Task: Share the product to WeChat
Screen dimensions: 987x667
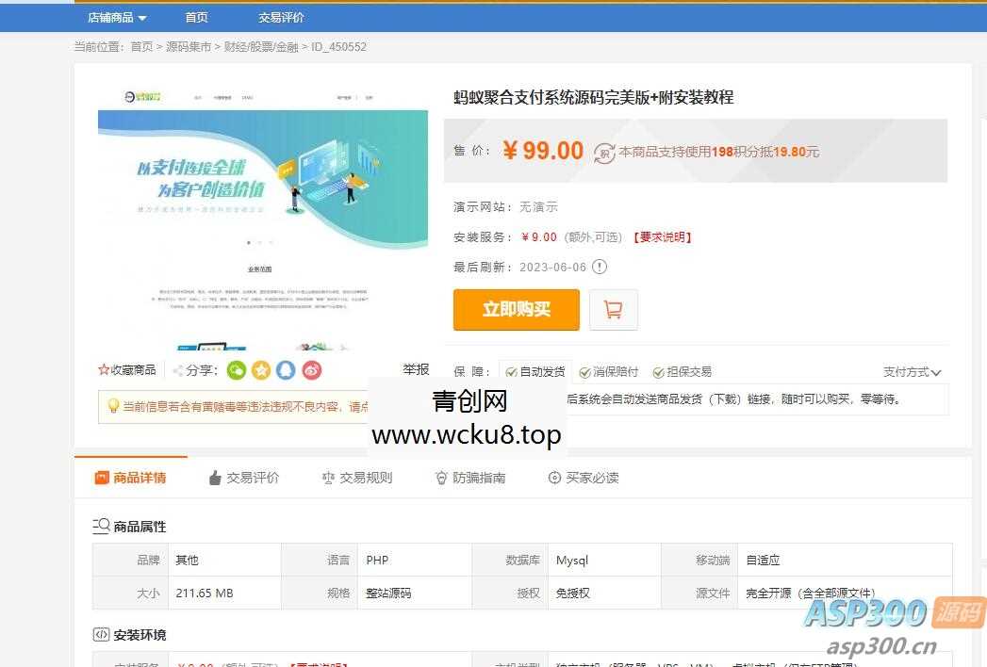Action: 237,370
